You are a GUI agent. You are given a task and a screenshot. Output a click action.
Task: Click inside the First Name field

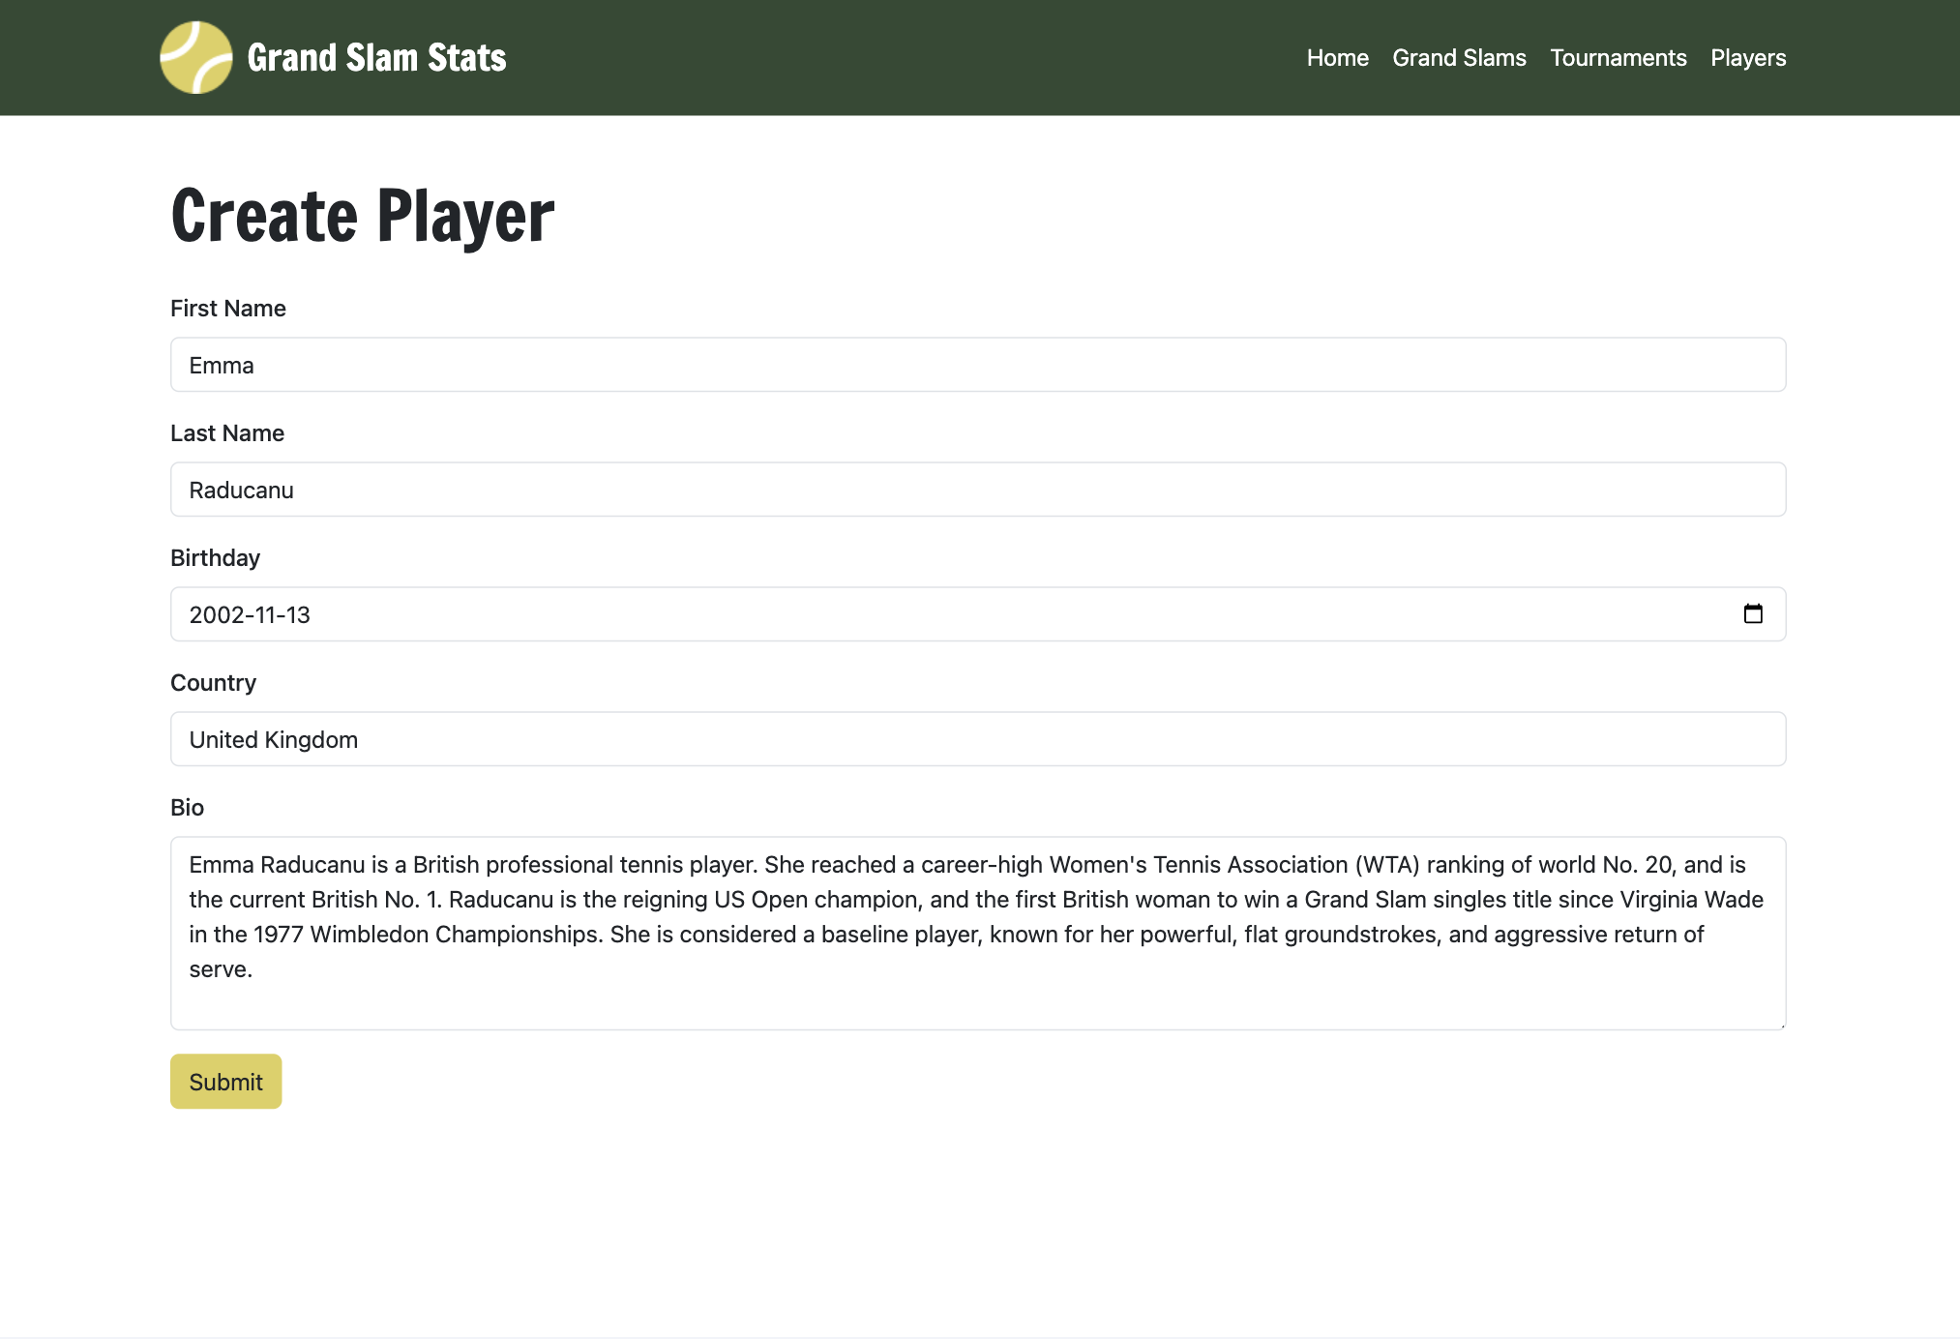click(677, 365)
